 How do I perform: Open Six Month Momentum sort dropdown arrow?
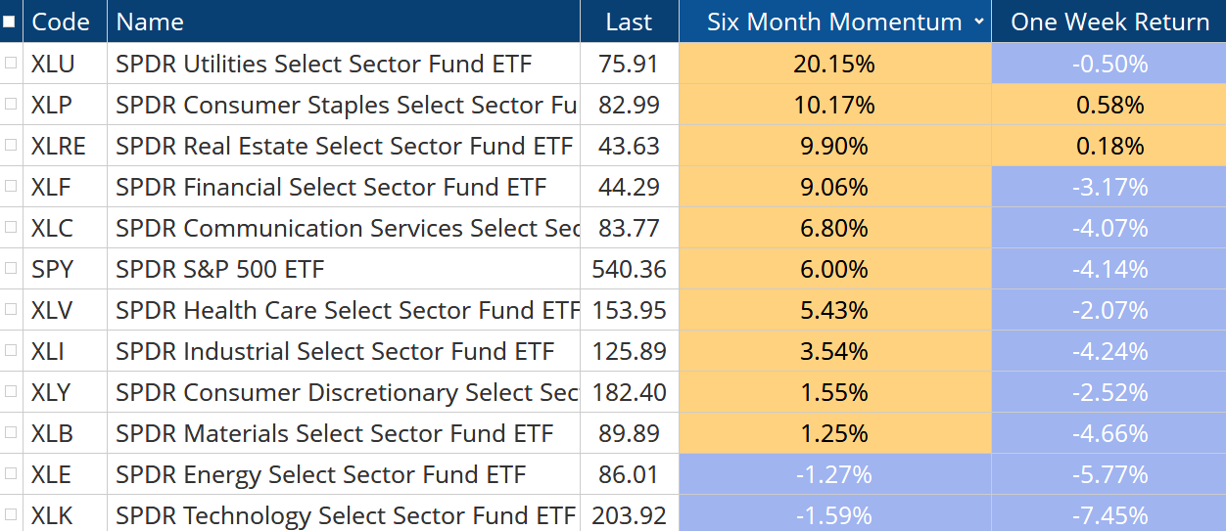coord(979,22)
